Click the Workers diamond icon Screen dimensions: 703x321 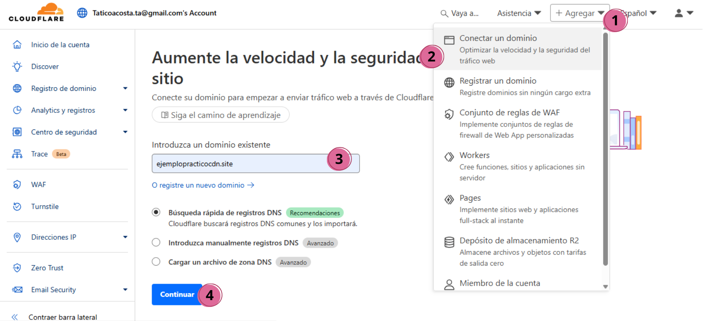tap(449, 157)
